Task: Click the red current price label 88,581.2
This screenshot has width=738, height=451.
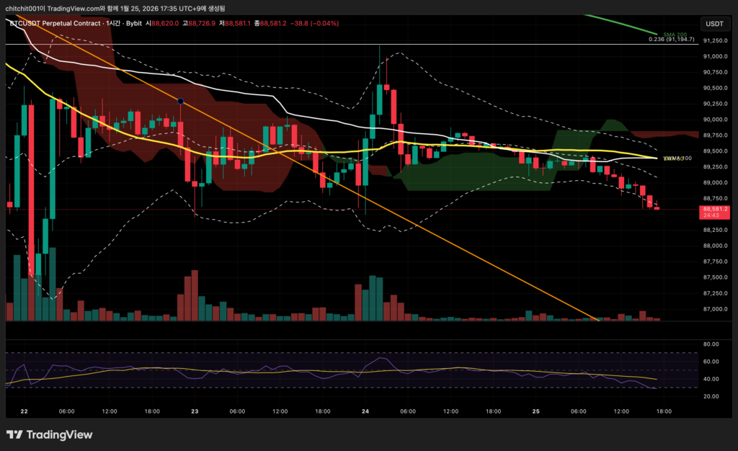Action: (713, 210)
